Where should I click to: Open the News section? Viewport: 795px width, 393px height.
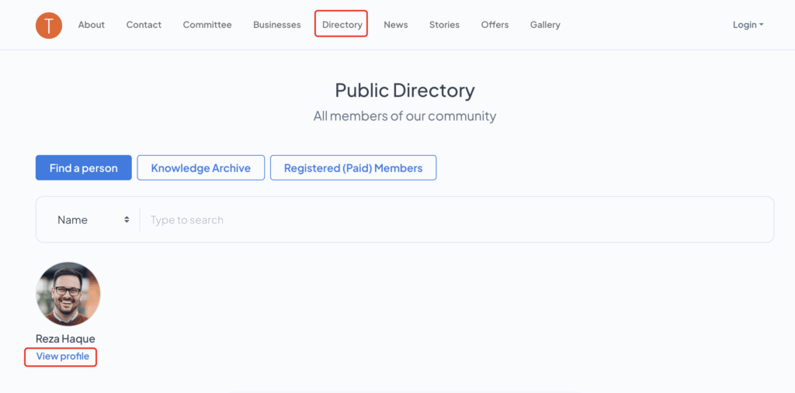(x=395, y=25)
